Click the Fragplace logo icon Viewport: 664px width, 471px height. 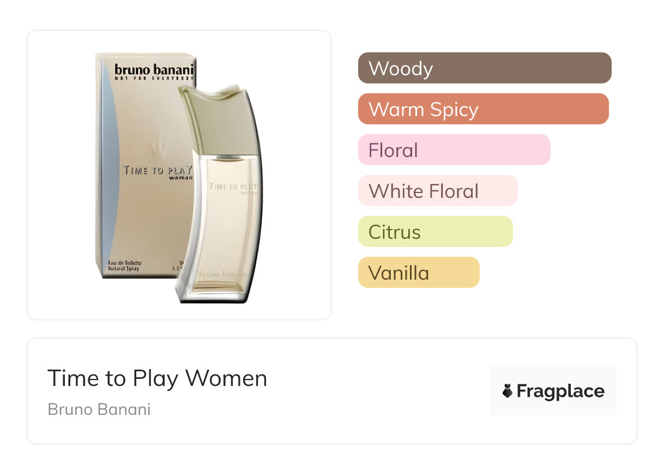coord(508,391)
